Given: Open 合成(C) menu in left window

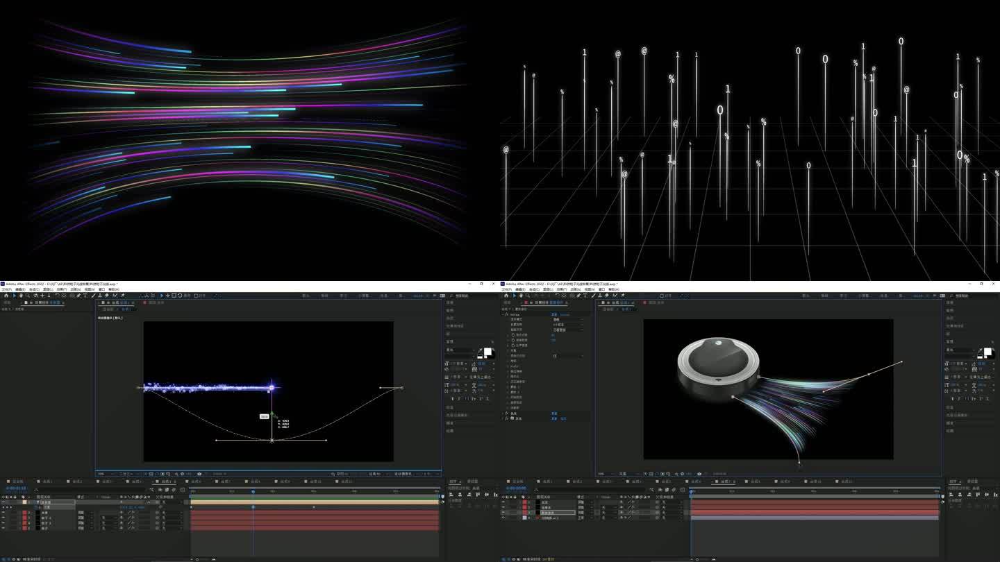Looking at the screenshot, I should (x=34, y=289).
